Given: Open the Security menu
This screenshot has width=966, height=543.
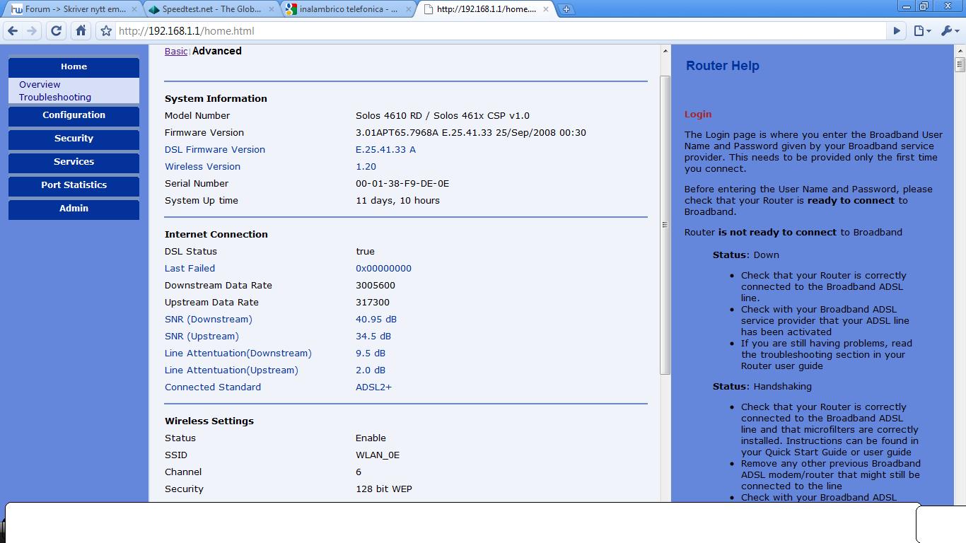Looking at the screenshot, I should click(x=74, y=139).
